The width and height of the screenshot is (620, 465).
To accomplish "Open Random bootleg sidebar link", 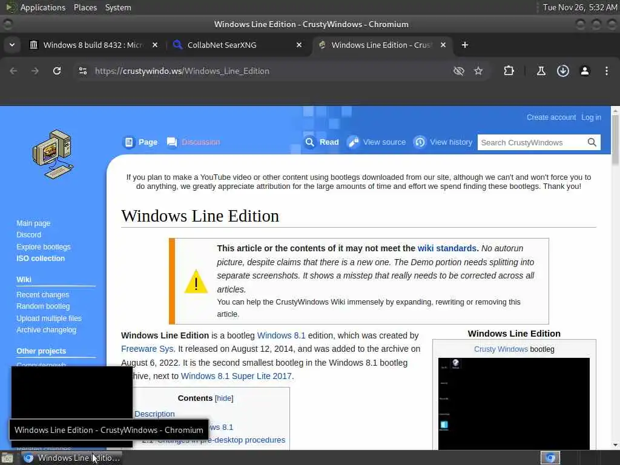I will [43, 306].
